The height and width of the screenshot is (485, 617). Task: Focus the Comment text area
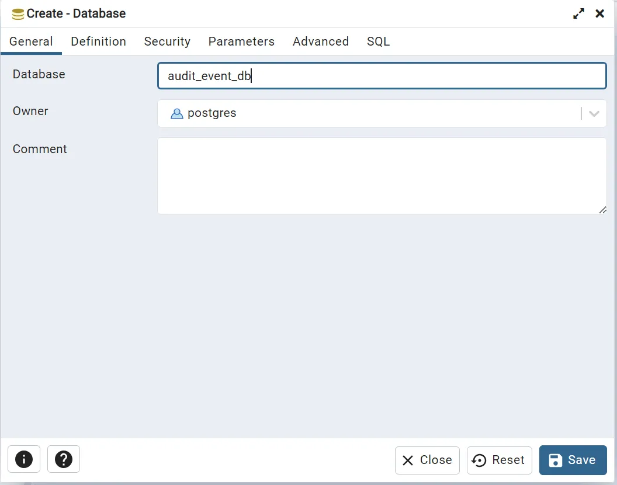[x=382, y=175]
